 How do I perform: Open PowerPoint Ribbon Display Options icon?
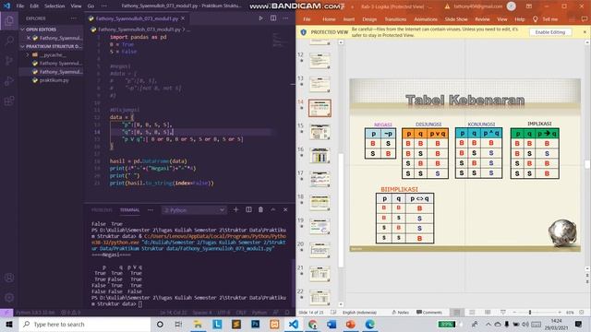tap(529, 6)
